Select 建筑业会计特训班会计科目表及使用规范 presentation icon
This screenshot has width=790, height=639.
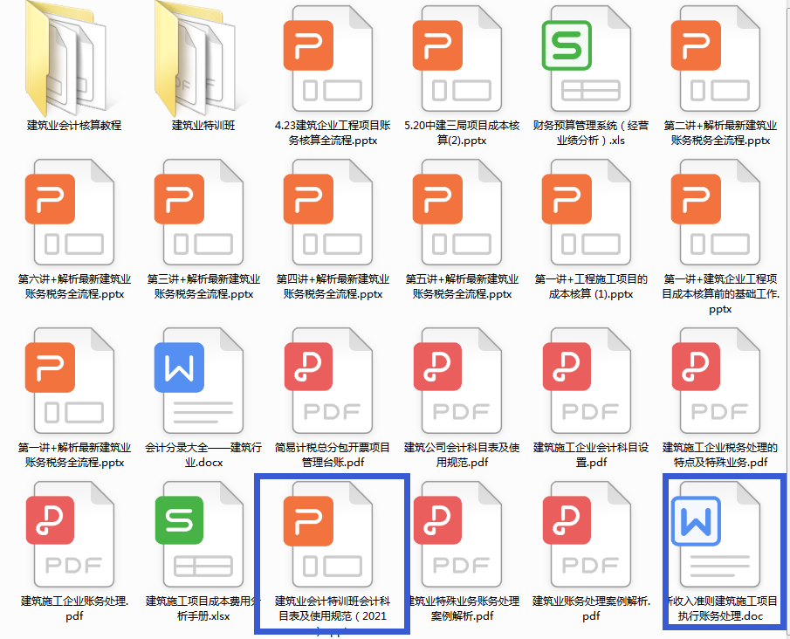click(x=327, y=534)
